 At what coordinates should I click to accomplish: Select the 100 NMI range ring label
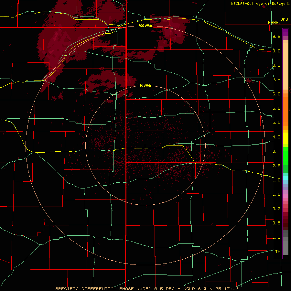click(145, 26)
